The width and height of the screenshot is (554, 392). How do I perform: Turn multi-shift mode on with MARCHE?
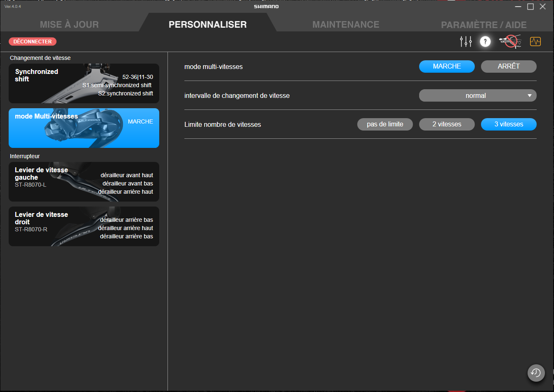[x=447, y=67]
